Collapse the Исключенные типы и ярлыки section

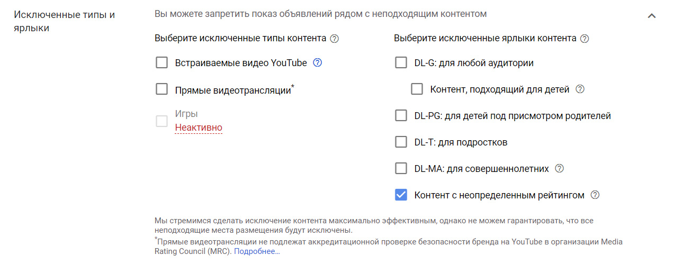tap(652, 16)
